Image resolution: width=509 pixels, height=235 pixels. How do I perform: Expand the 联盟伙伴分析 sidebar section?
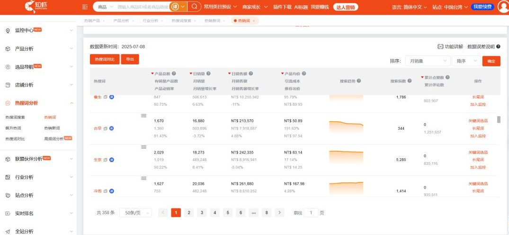click(x=71, y=159)
